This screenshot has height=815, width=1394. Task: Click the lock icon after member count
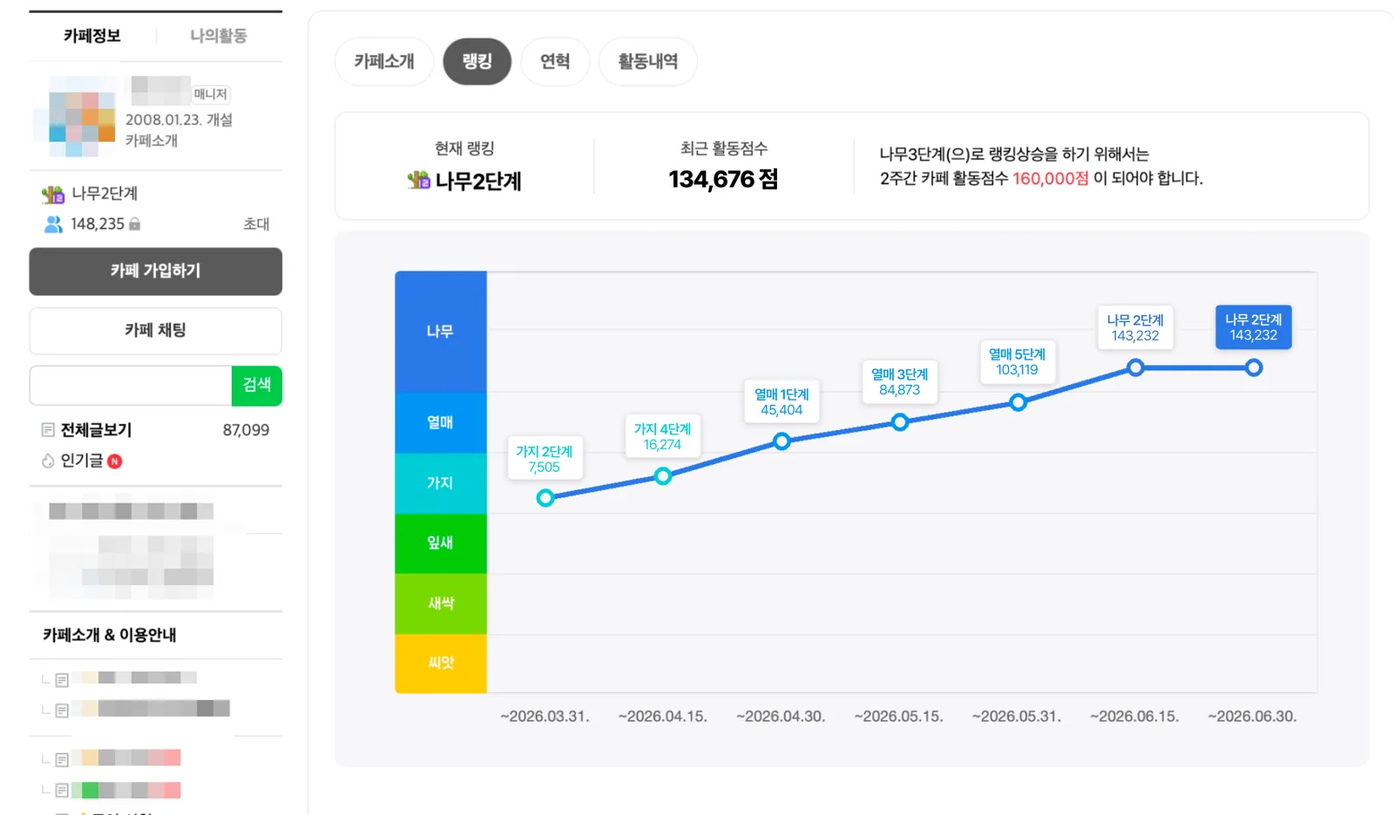click(134, 225)
